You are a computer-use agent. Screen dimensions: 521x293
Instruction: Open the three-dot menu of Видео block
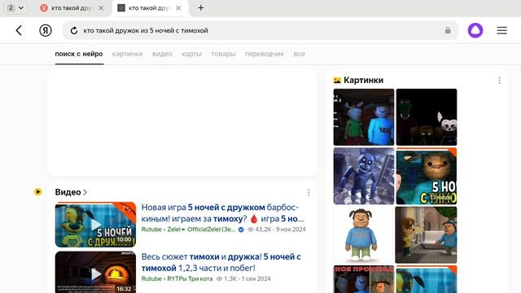[309, 192]
